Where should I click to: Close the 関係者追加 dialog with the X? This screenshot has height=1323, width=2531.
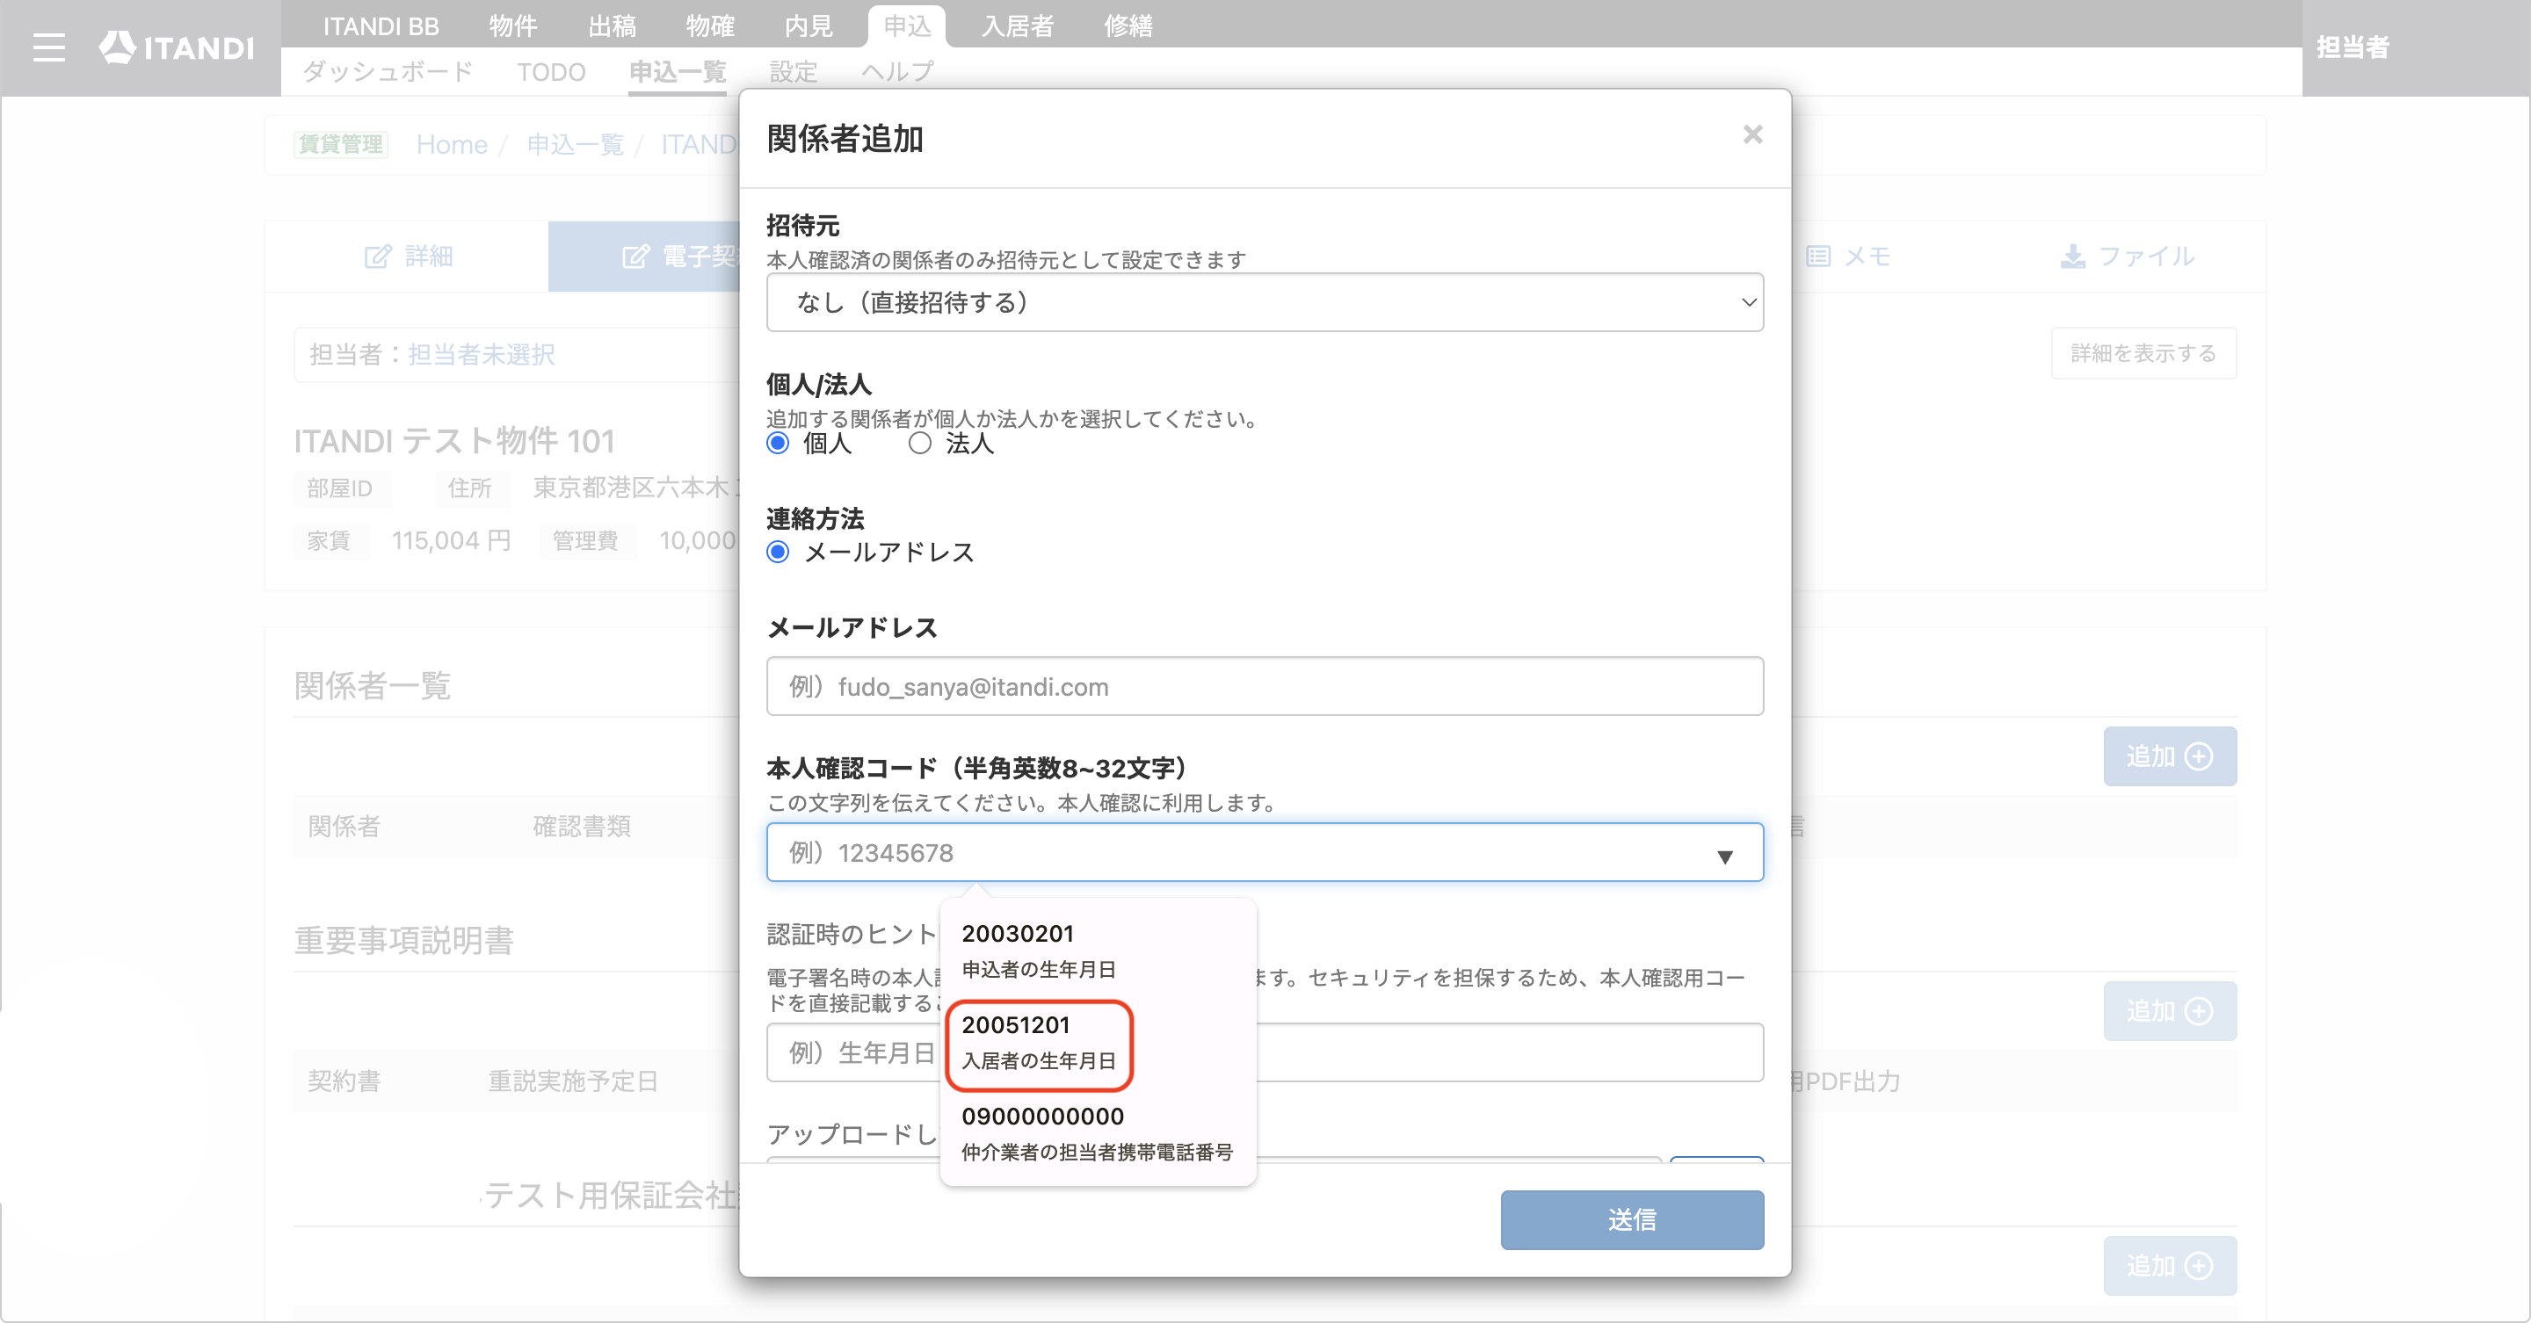pyautogui.click(x=1751, y=134)
